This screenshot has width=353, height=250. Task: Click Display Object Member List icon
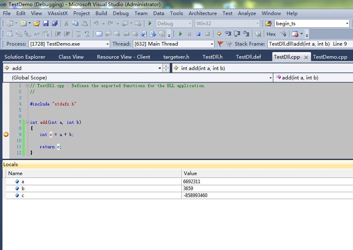tap(10, 34)
